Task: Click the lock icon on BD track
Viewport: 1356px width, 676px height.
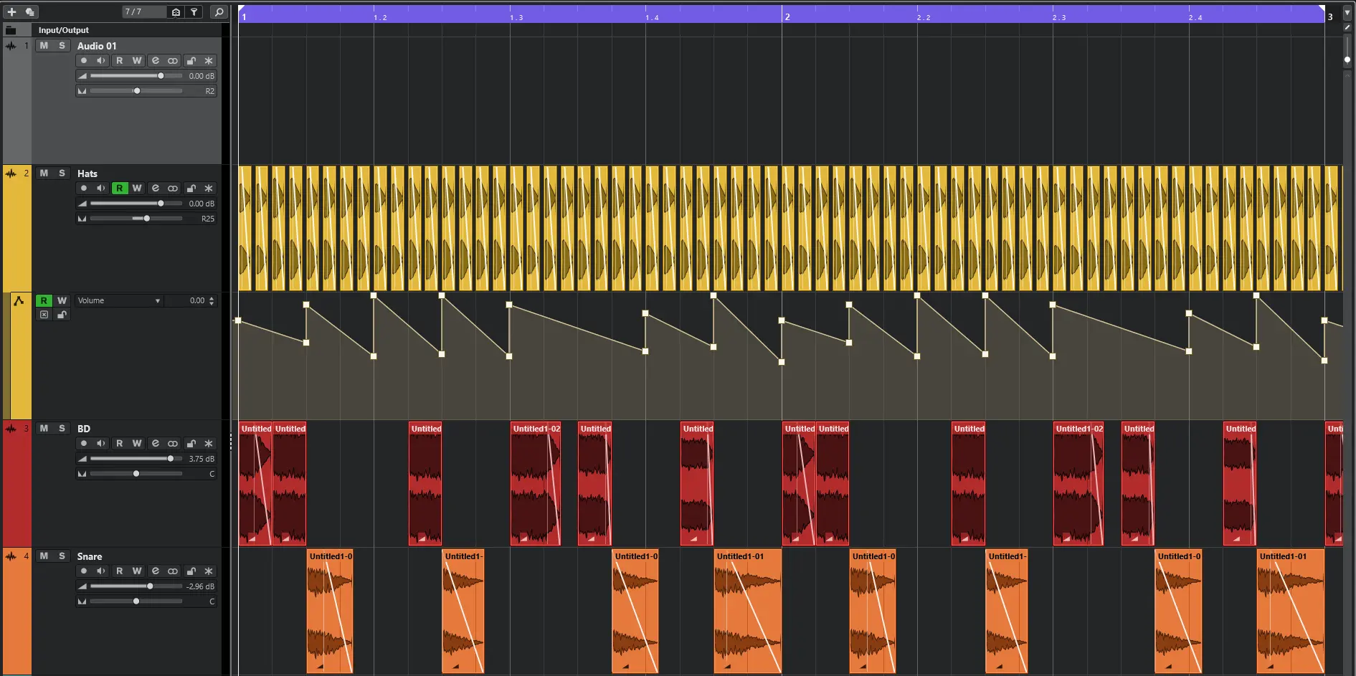Action: click(191, 444)
